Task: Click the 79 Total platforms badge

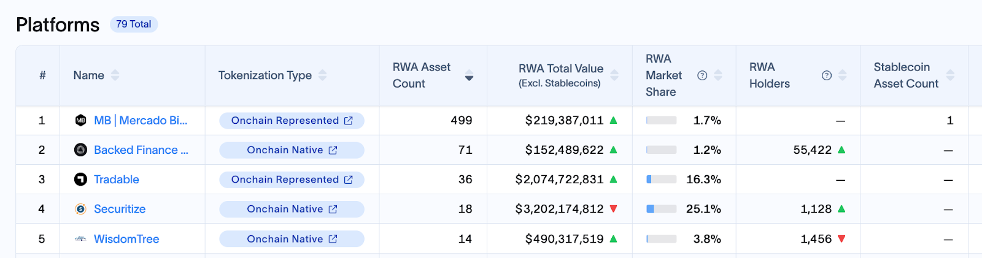Action: click(x=134, y=24)
